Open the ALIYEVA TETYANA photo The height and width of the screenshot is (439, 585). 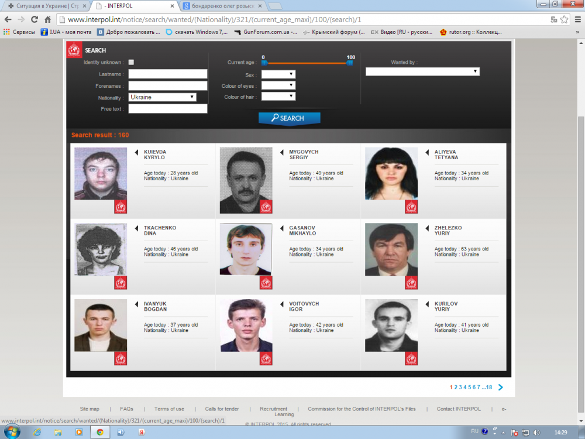pos(391,174)
